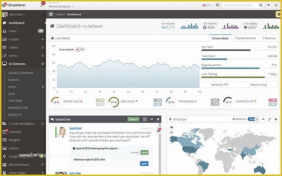The image size is (282, 176).
Task: Click cancel on the demographic report file
Action: pyautogui.click(x=135, y=153)
